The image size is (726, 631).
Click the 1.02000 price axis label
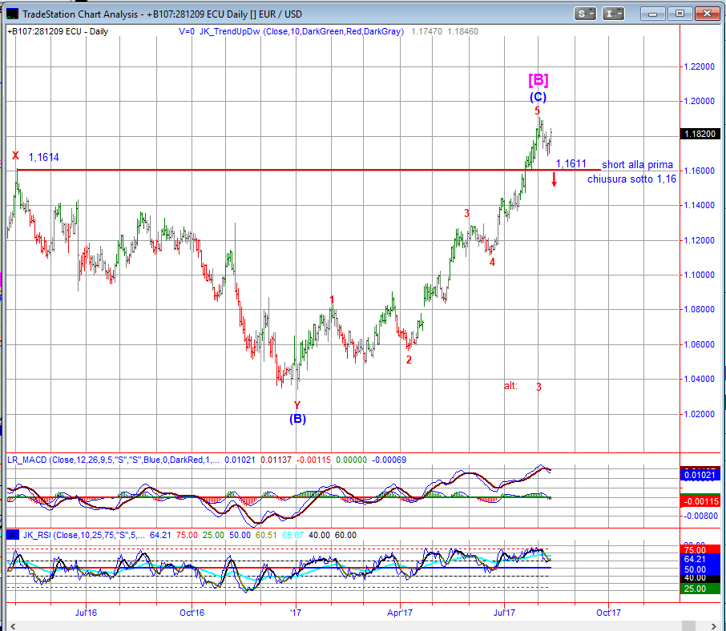click(700, 414)
